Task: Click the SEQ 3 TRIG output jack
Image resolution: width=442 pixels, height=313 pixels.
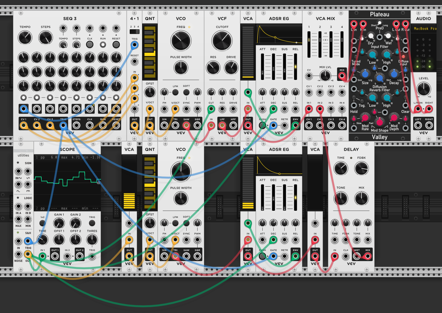Action: (x=63, y=125)
